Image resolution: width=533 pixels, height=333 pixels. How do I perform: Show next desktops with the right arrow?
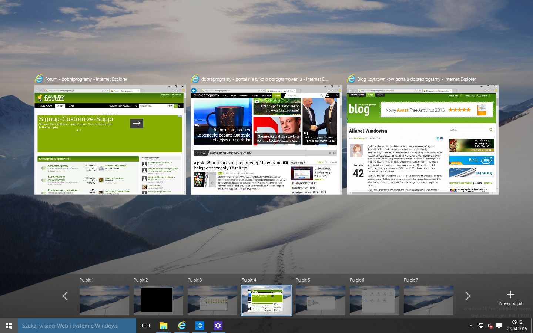467,296
